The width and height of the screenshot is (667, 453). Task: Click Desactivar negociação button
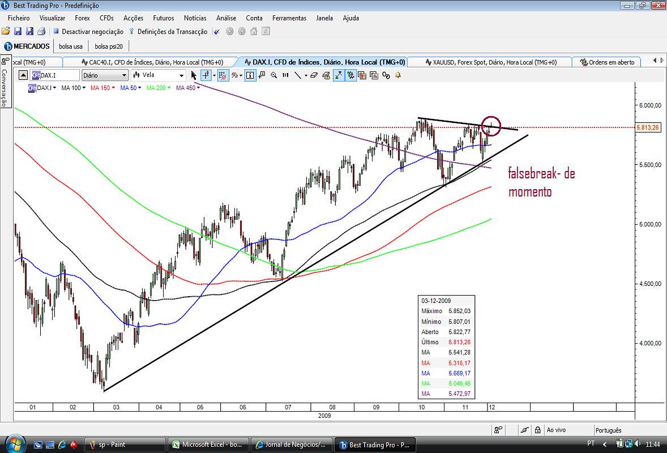[x=88, y=32]
